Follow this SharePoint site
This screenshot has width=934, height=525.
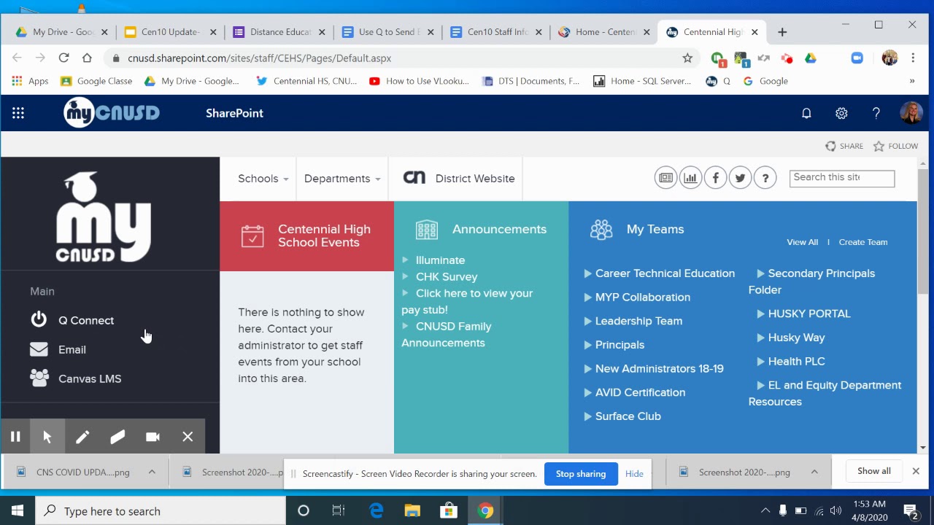point(896,146)
